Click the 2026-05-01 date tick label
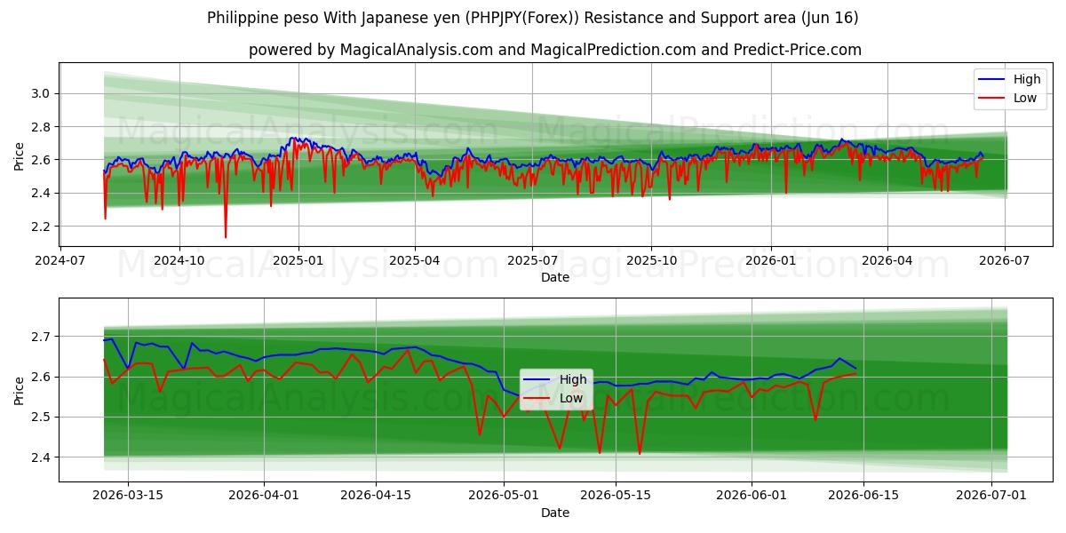The image size is (1066, 533). coord(505,496)
